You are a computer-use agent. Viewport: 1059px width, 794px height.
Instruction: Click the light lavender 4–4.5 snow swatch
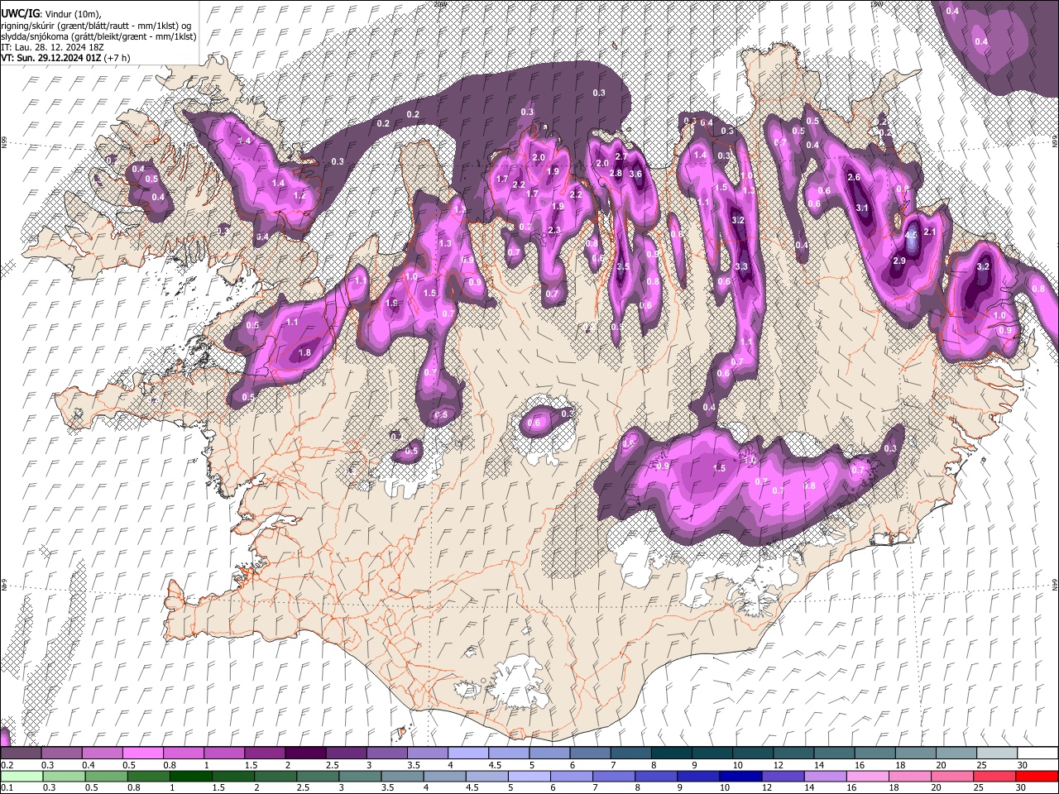pos(467,753)
